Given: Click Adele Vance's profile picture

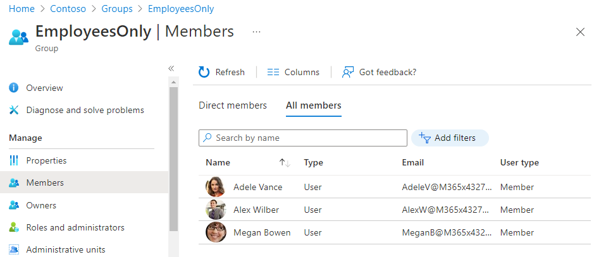Looking at the screenshot, I should (x=216, y=187).
